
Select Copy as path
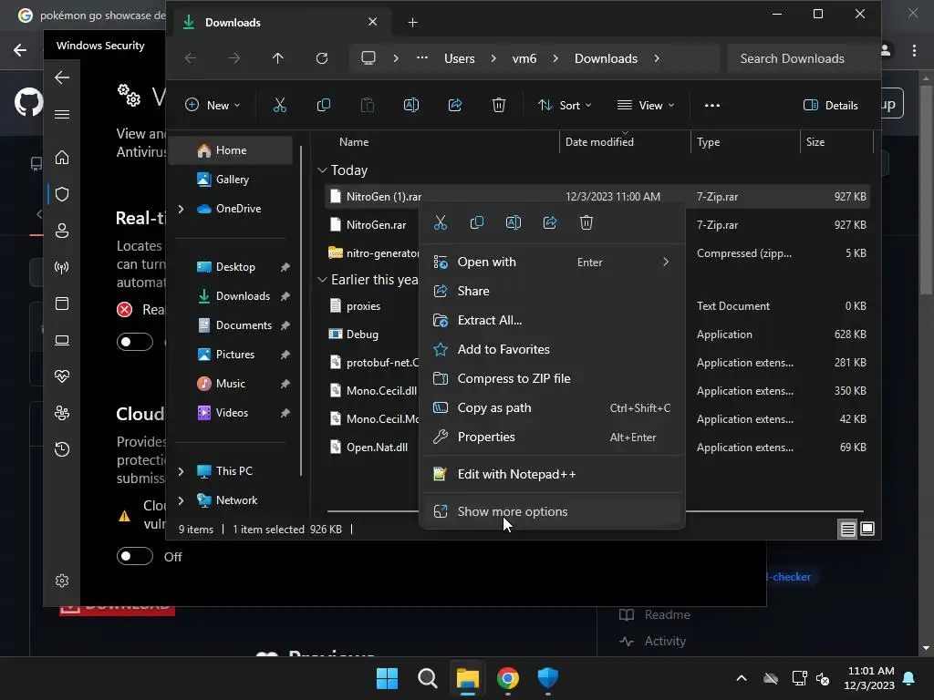[552, 407]
